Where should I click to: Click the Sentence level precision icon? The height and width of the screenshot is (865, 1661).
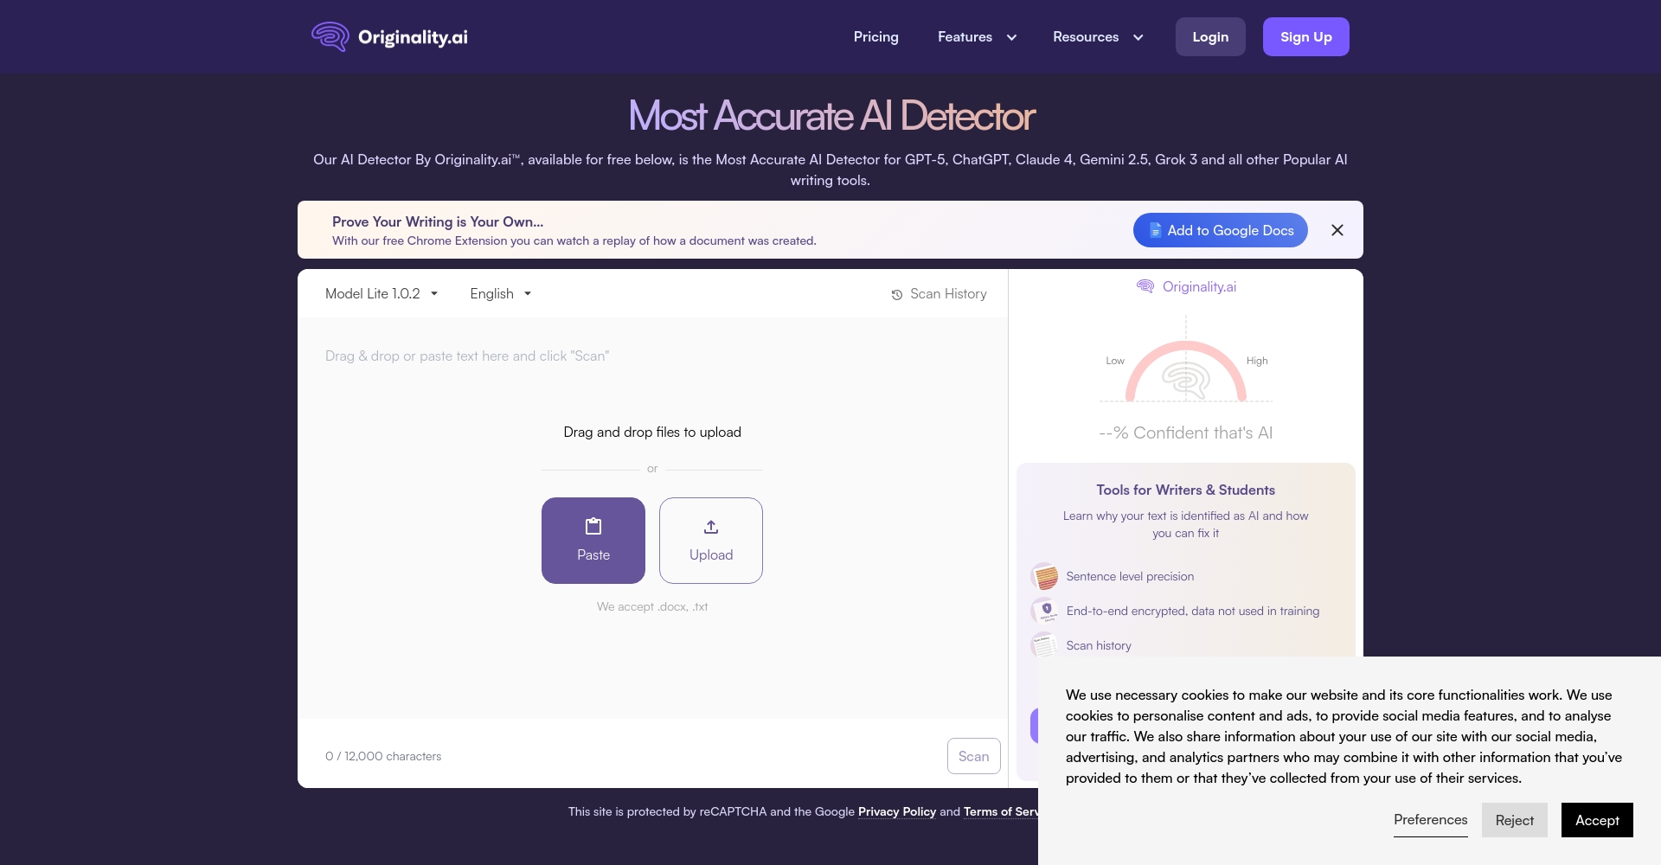[x=1045, y=576]
